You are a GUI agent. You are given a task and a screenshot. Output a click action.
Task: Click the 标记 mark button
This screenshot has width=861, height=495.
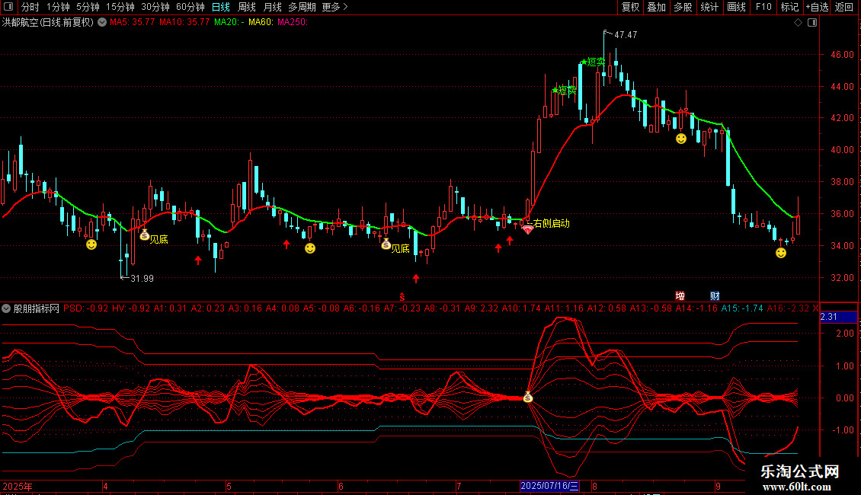[x=789, y=7]
